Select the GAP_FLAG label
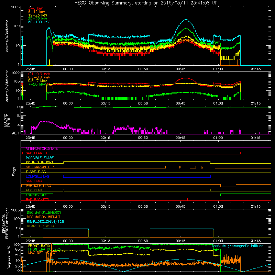The height and width of the screenshot is (275, 275). [x=34, y=153]
